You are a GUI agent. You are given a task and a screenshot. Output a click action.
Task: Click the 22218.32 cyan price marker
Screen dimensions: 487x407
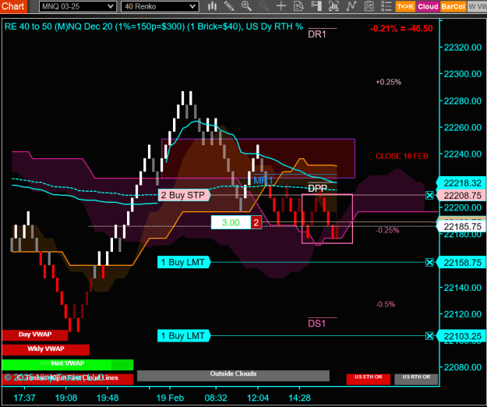point(462,183)
